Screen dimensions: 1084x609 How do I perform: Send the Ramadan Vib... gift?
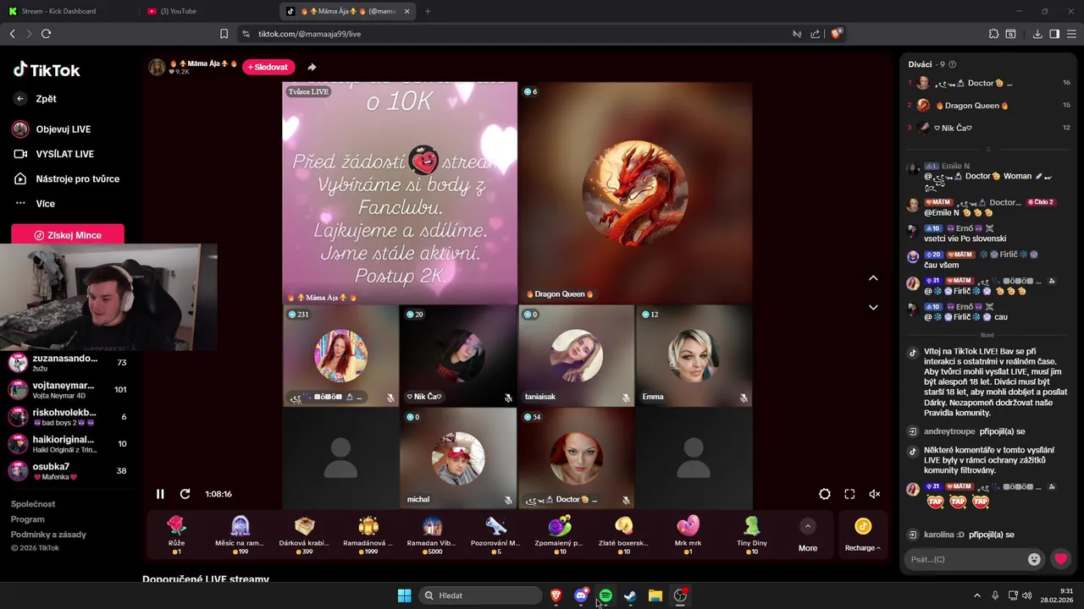tap(431, 535)
